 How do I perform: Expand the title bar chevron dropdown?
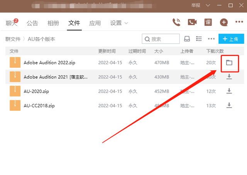point(208,5)
